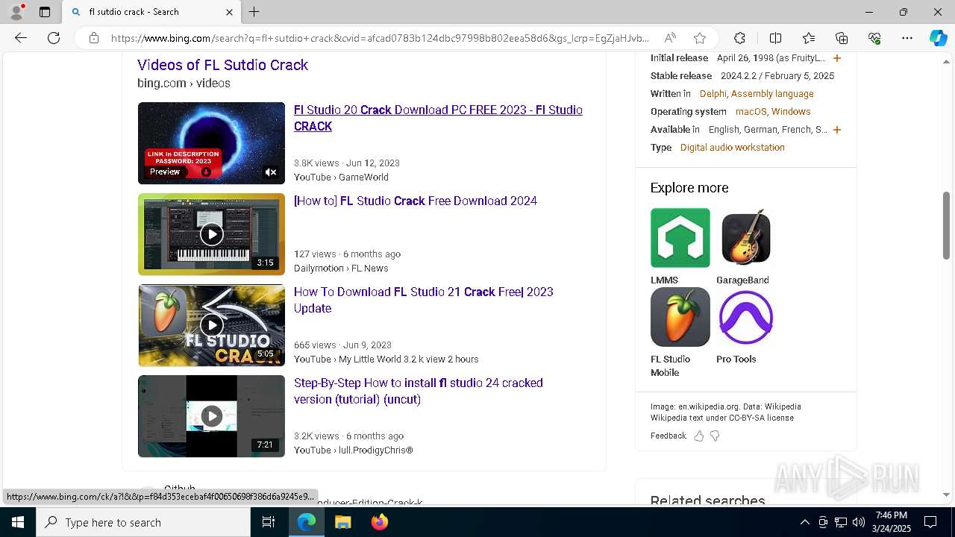Open 'Step-By-Step How to install fl studio 24' link
Screen dimensions: 955x537
coord(419,391)
